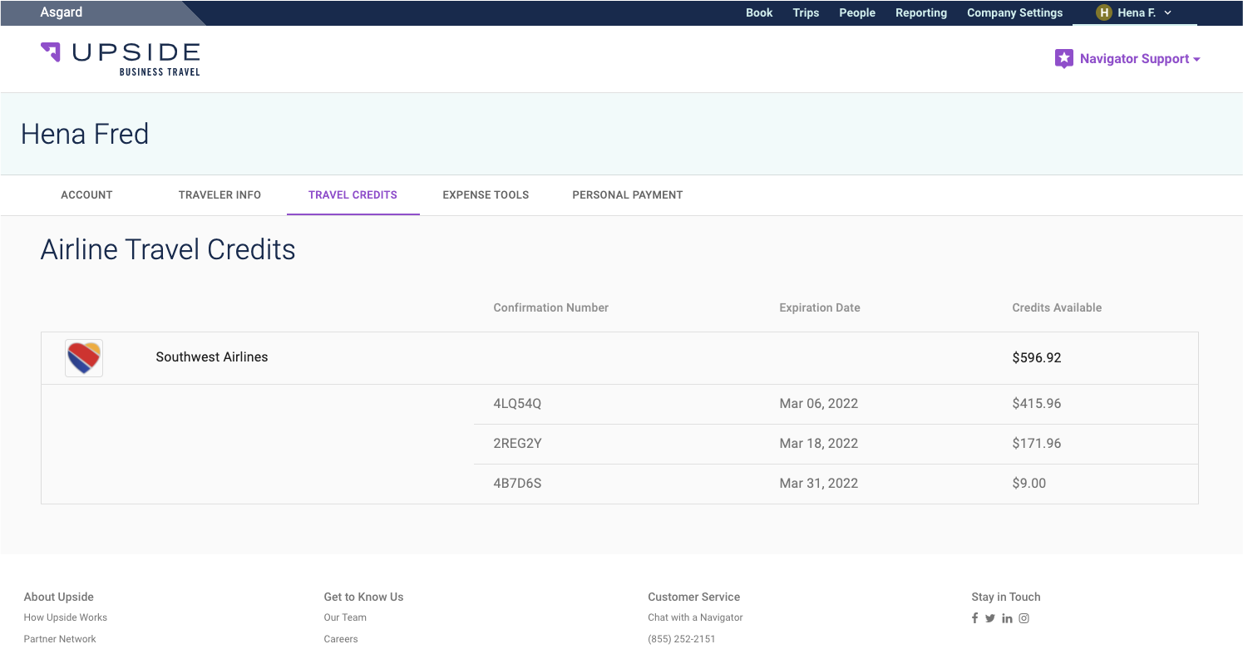
Task: Click the How Upside Works link
Action: (x=66, y=617)
